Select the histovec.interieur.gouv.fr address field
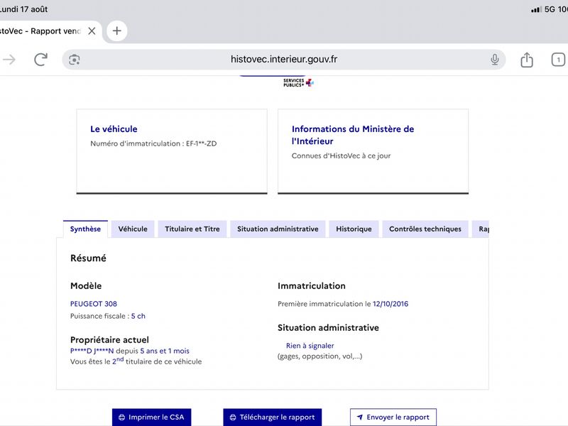Viewport: 568px width, 426px height. tap(283, 60)
